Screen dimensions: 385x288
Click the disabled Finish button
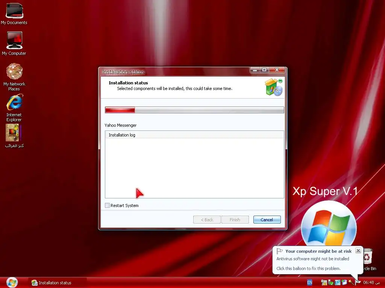coord(235,220)
